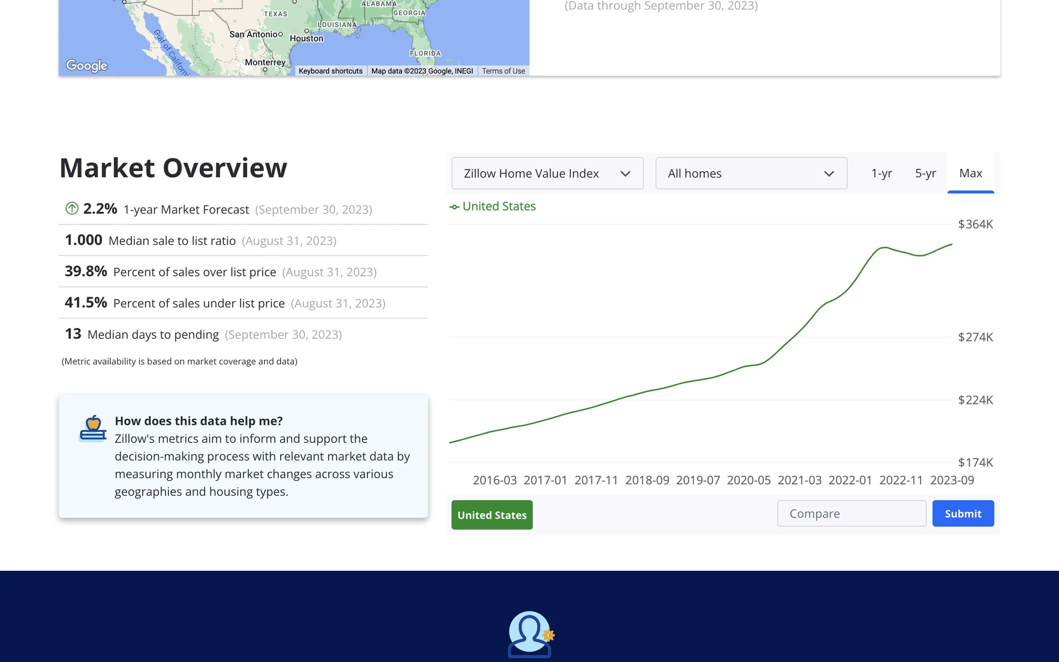Click the United States legend marker

coord(454,207)
